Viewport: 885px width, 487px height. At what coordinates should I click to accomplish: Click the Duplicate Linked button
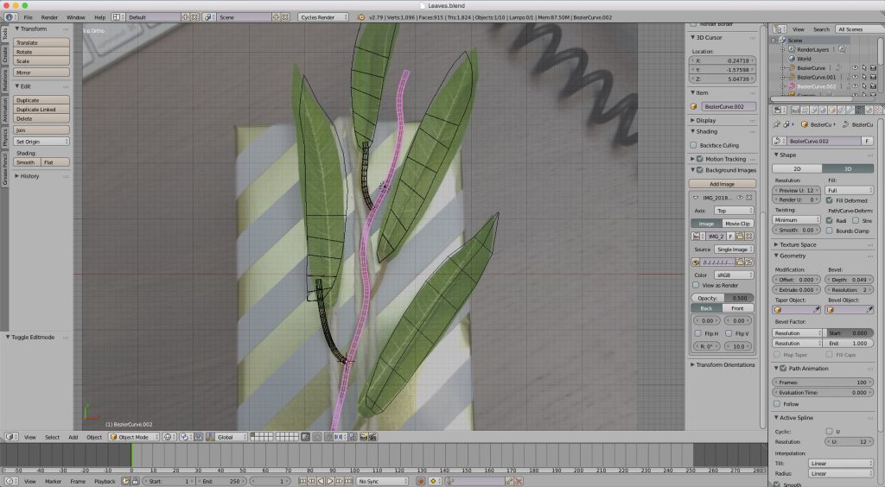[41, 110]
